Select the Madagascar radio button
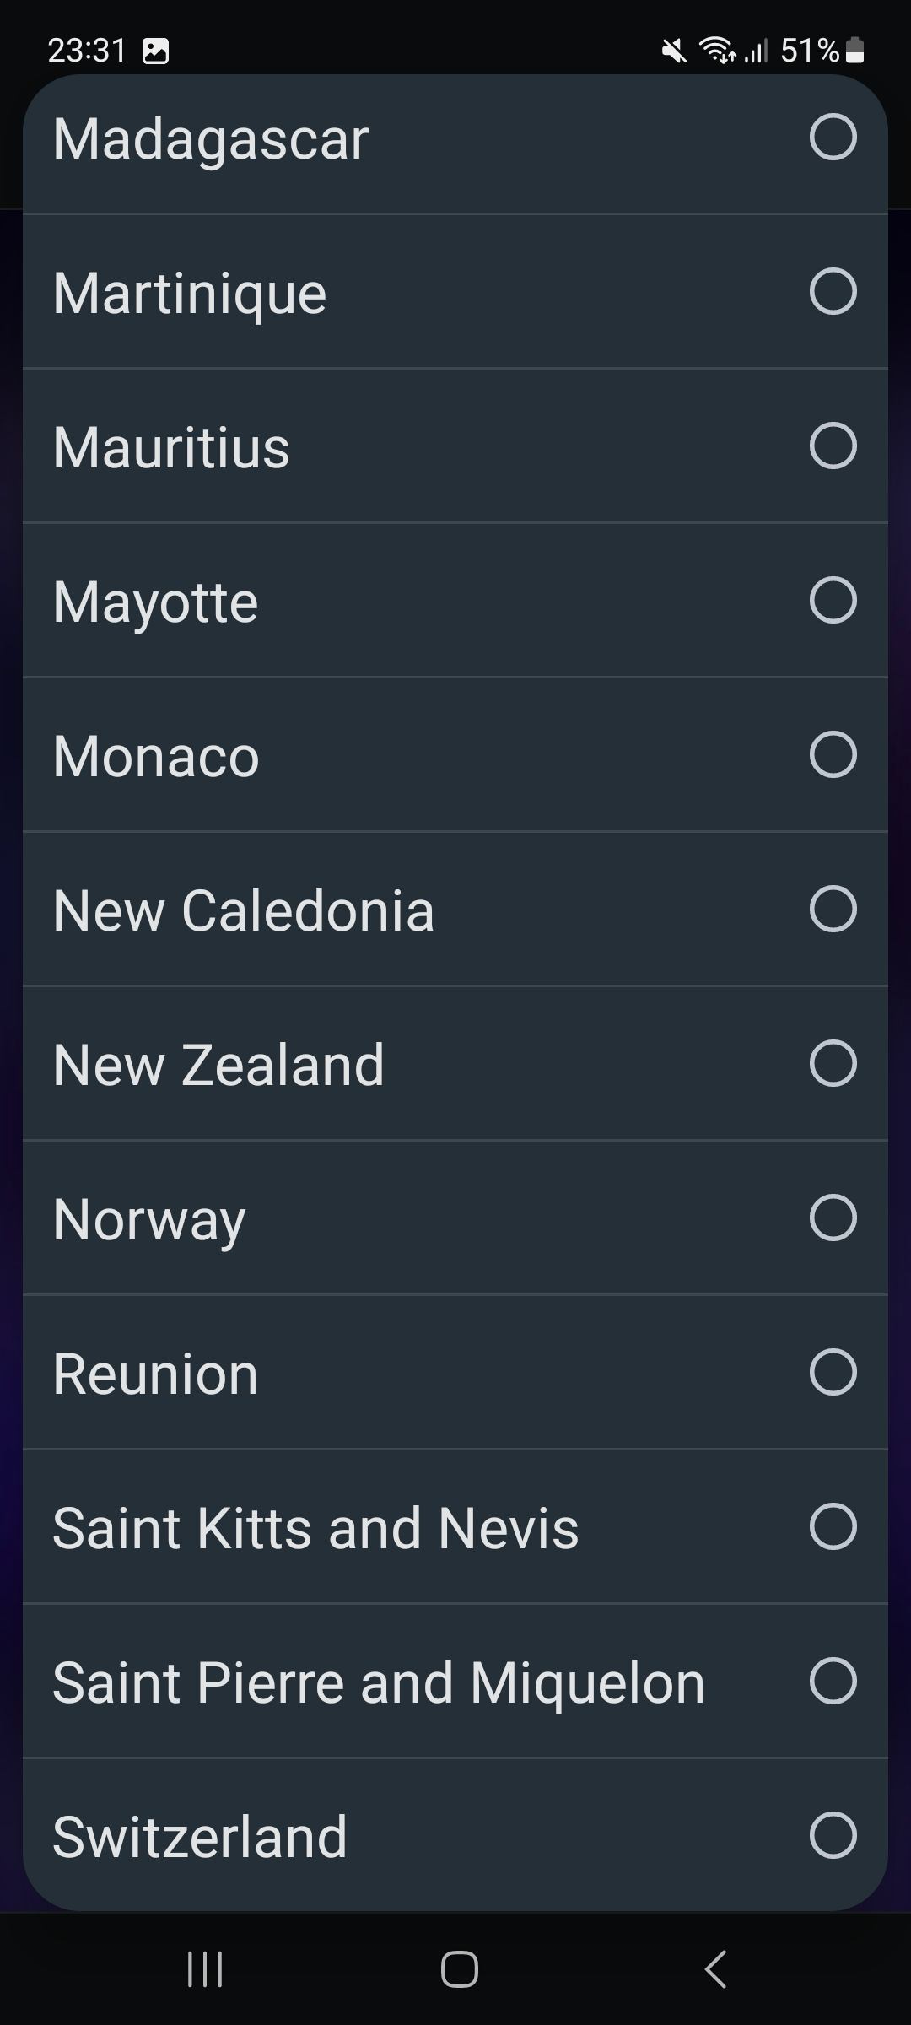911x2025 pixels. click(833, 137)
